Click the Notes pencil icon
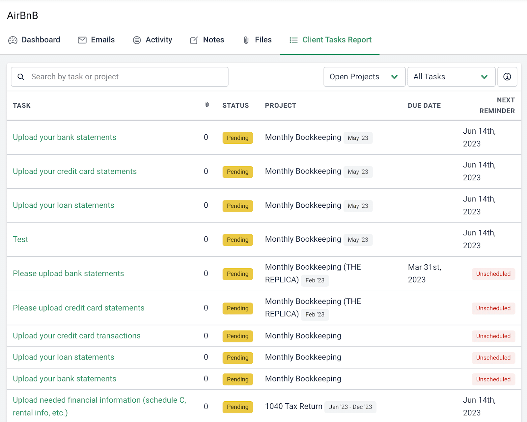527x422 pixels. tap(194, 40)
